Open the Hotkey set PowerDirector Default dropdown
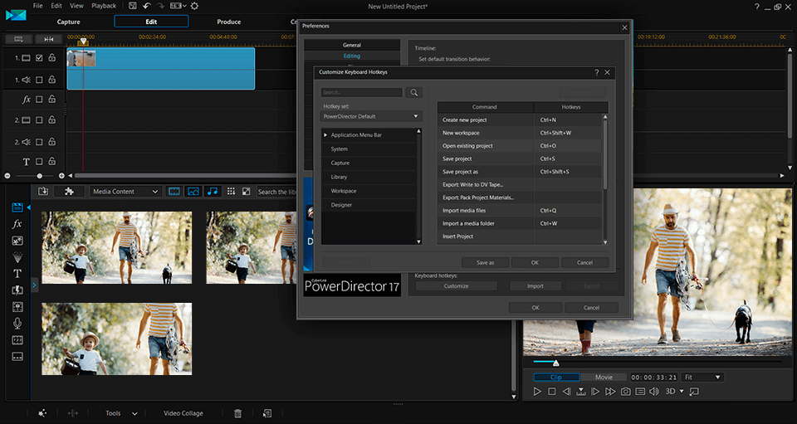This screenshot has width=797, height=424. [371, 116]
